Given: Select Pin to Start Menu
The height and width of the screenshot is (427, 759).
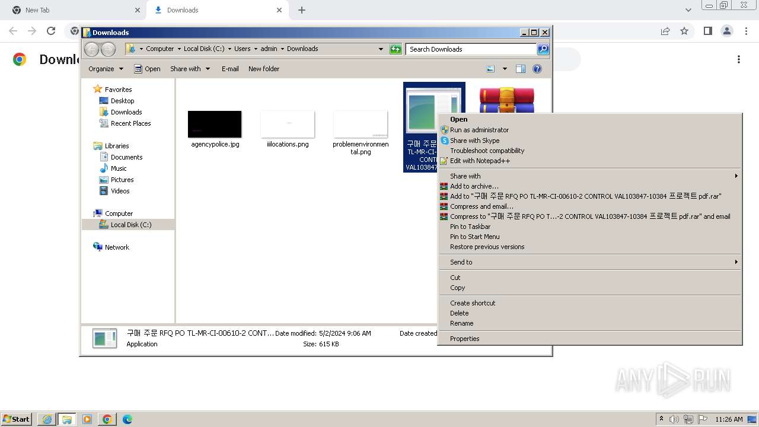Looking at the screenshot, I should 474,237.
